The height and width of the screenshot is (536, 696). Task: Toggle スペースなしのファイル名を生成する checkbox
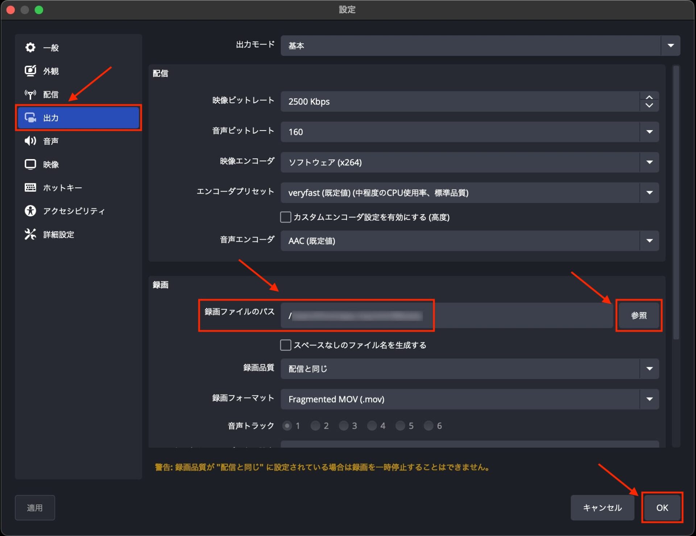click(286, 345)
